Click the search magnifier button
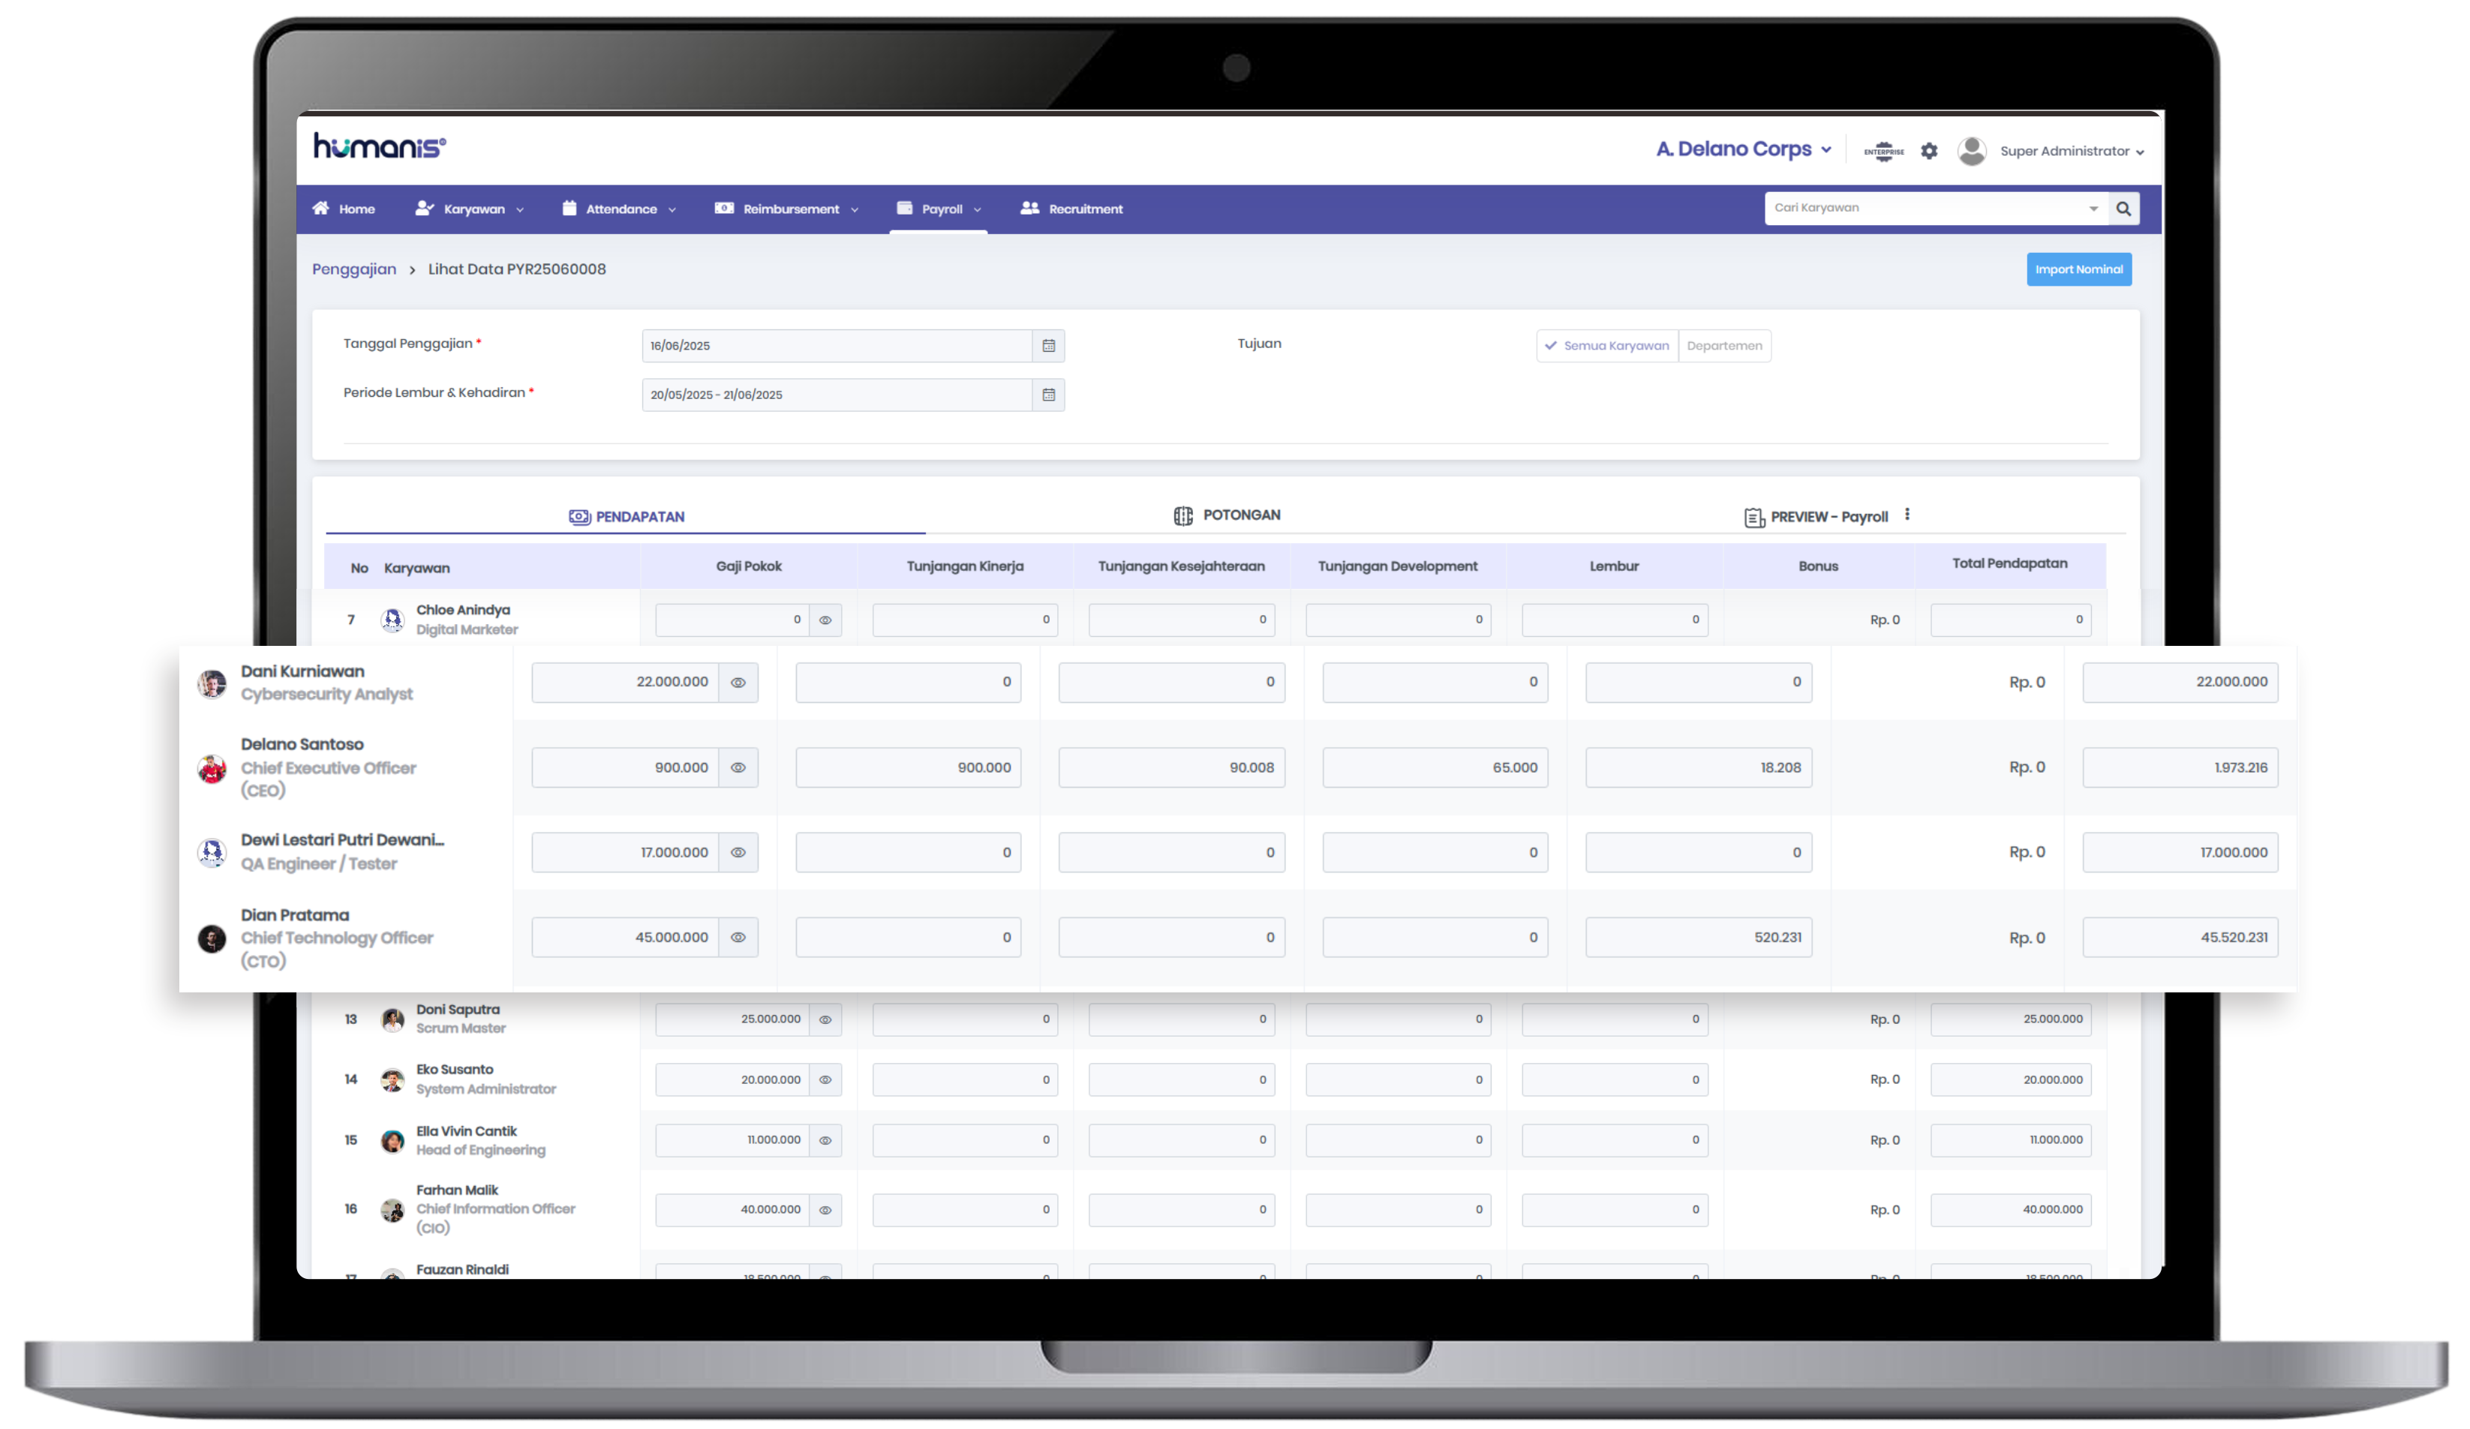 (2123, 209)
